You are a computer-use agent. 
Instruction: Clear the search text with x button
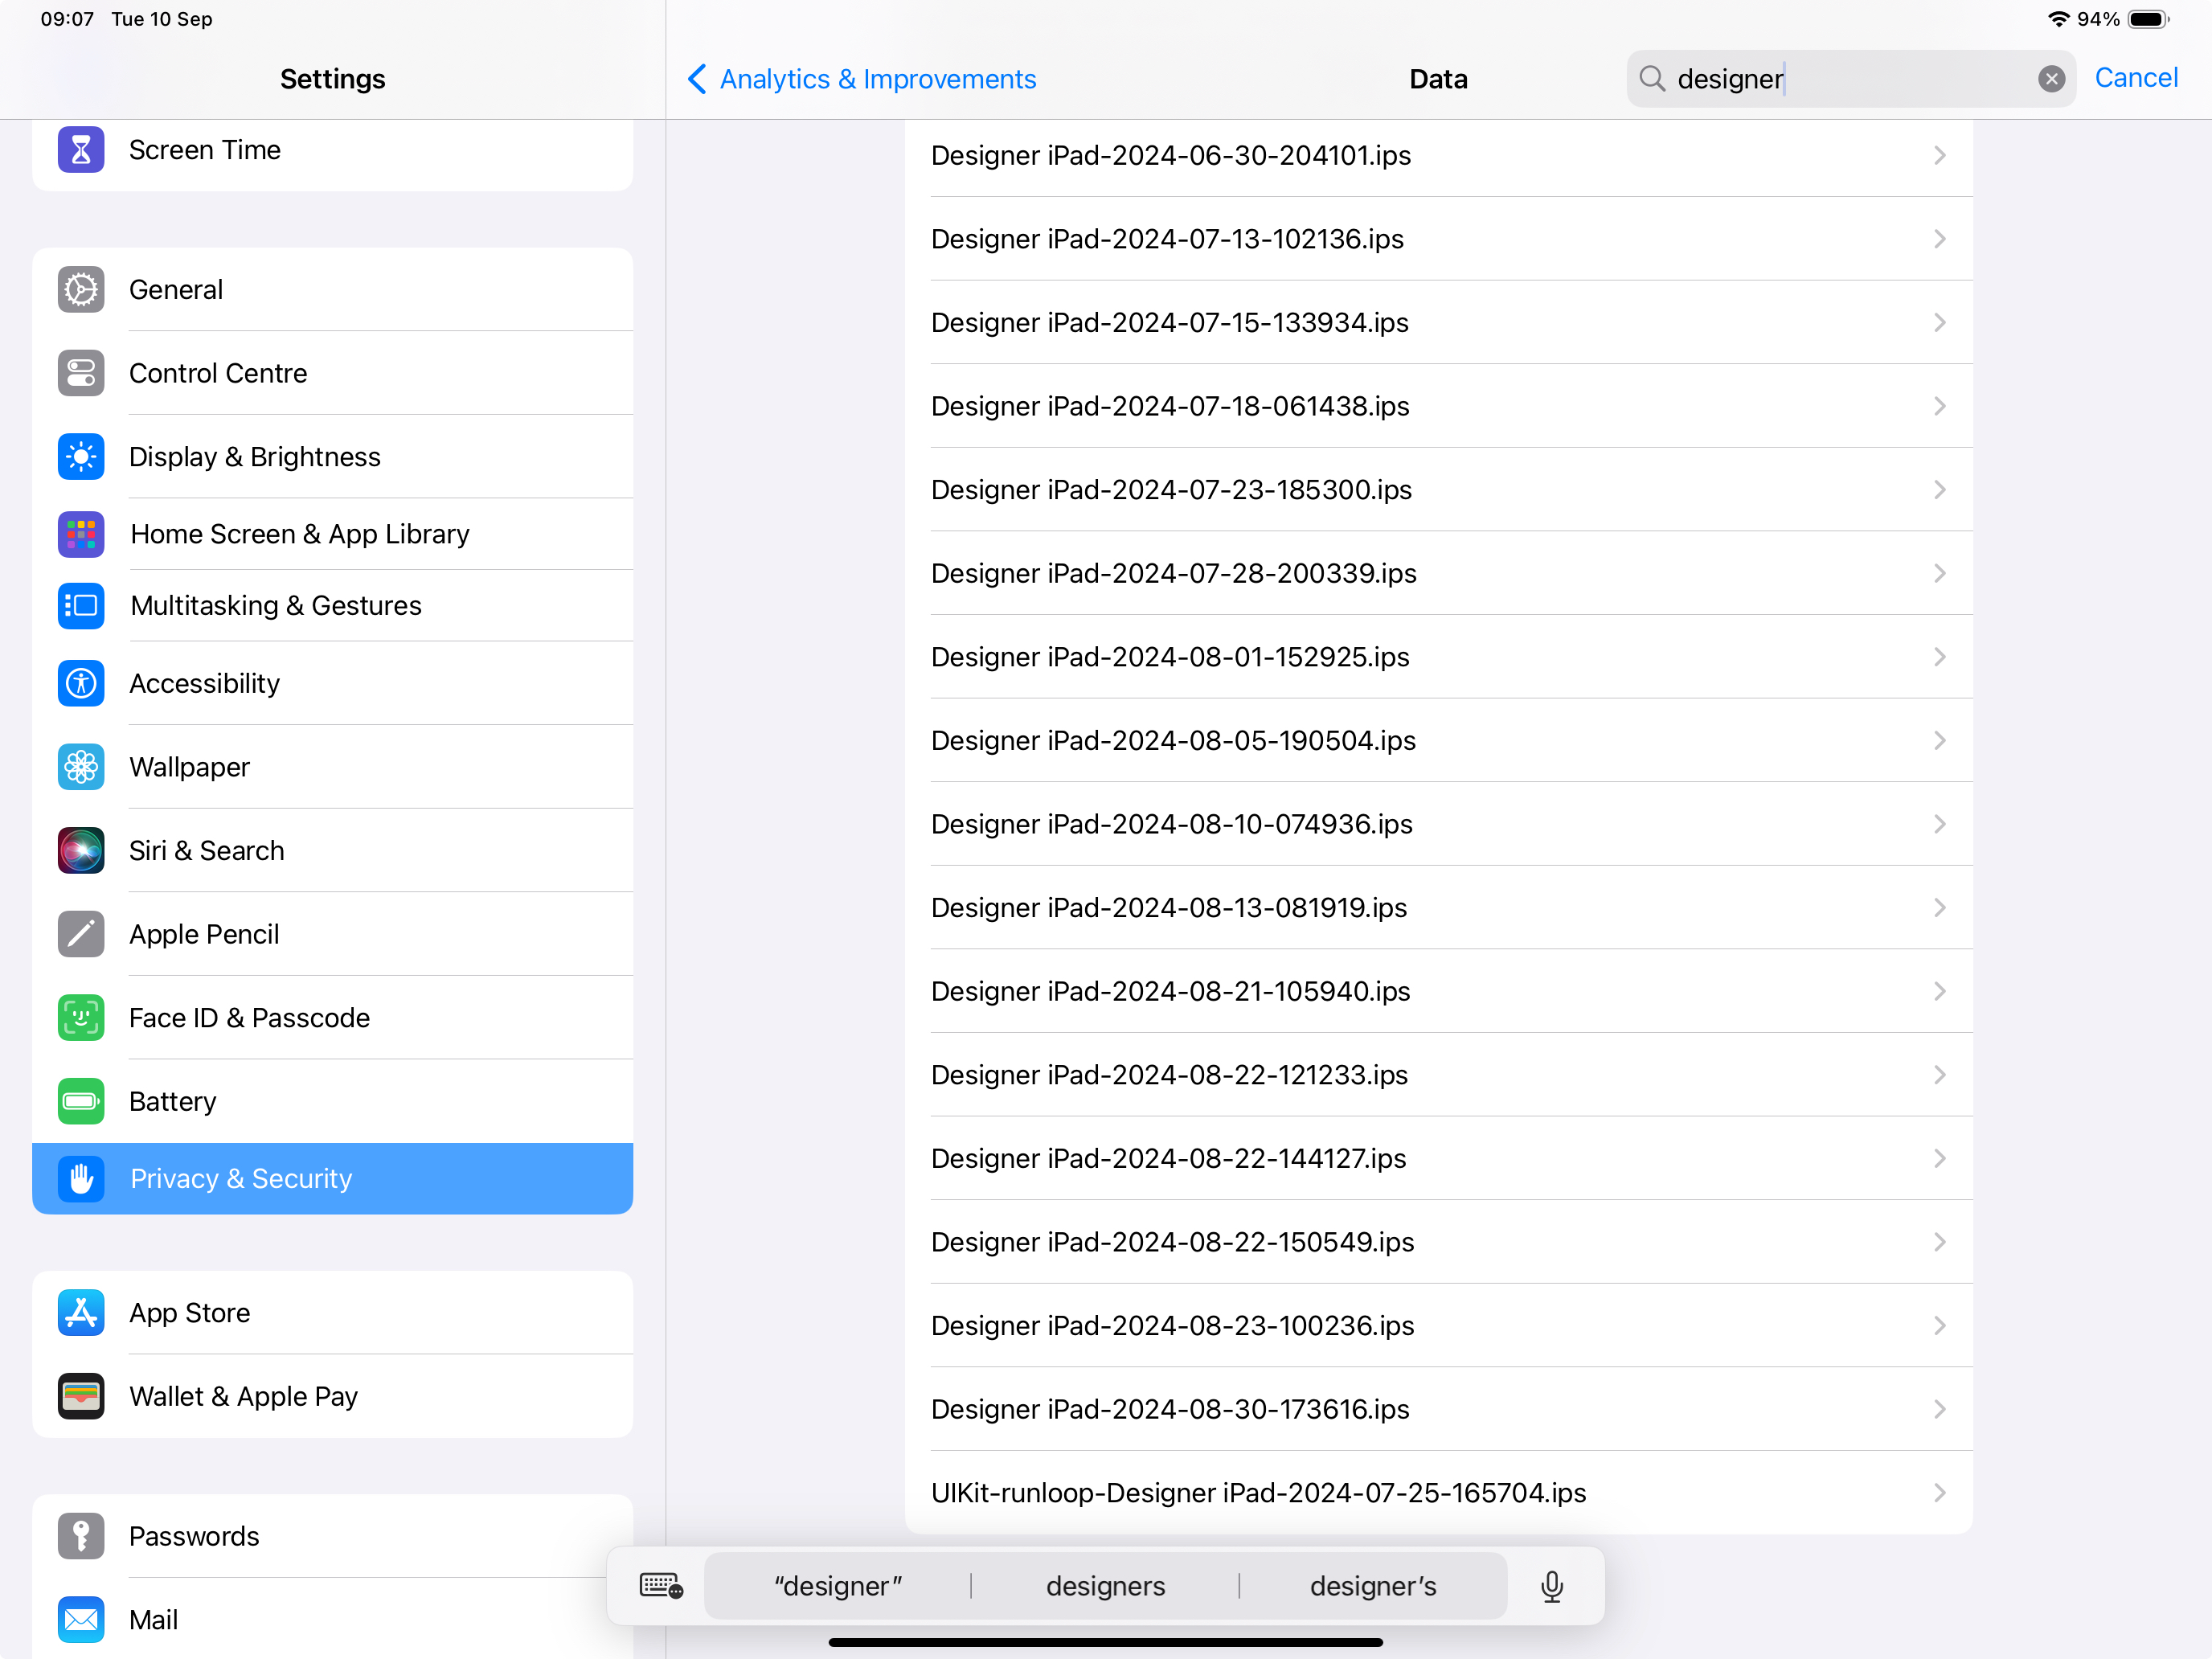tap(2051, 79)
